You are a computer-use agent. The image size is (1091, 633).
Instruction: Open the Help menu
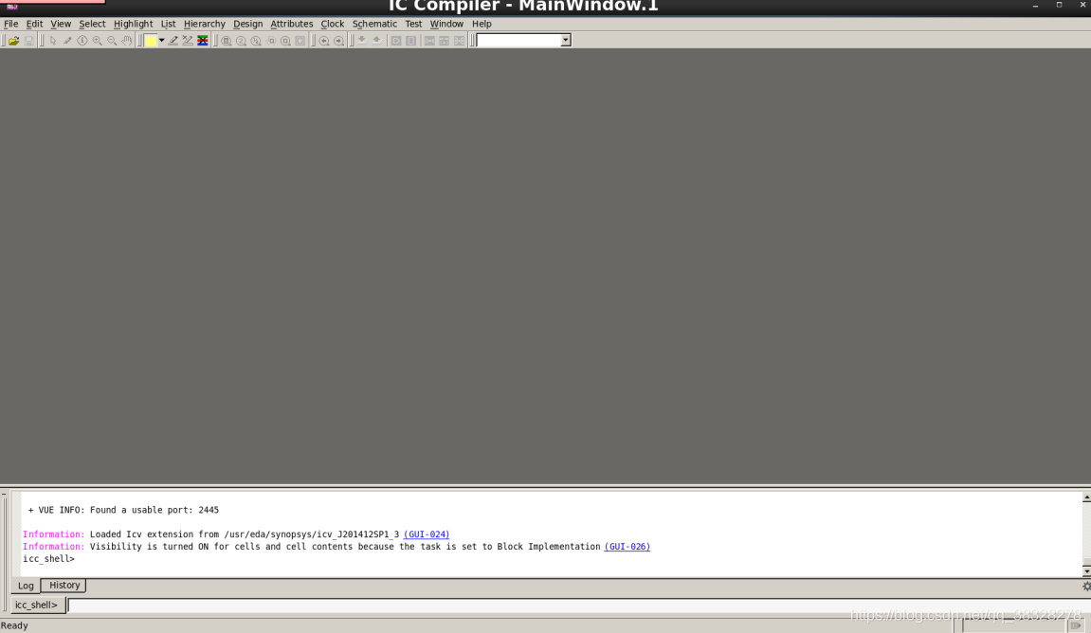(482, 24)
